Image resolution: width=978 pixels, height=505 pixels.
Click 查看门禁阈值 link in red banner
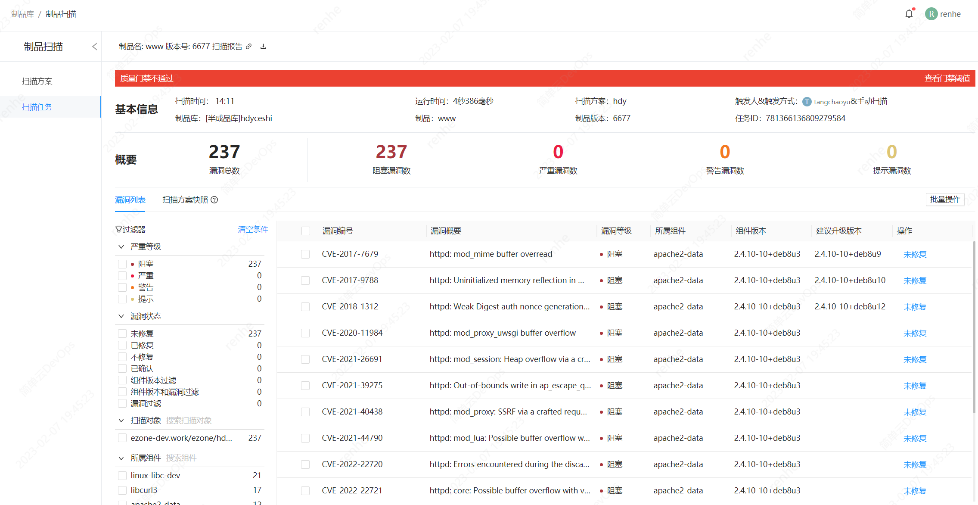click(x=947, y=78)
